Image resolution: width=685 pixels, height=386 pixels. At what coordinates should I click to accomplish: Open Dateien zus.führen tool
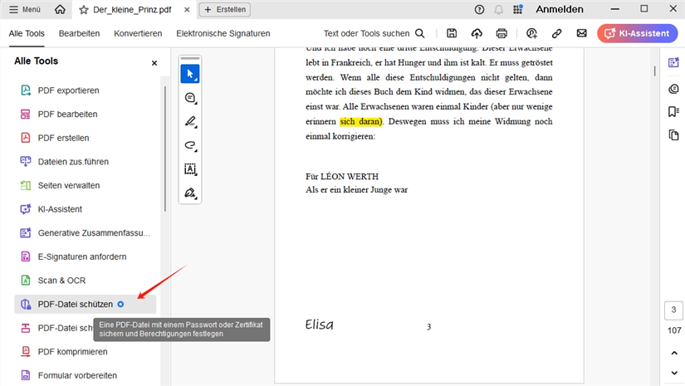[86, 162]
